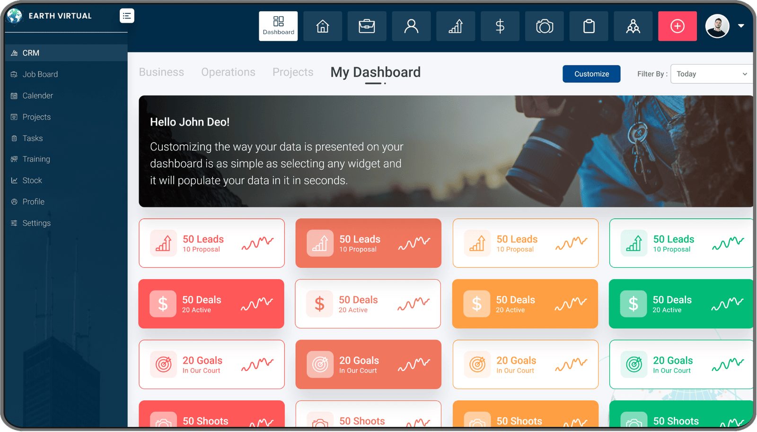Open the briefcase icon in top bar
Image resolution: width=757 pixels, height=432 pixels.
click(x=367, y=26)
